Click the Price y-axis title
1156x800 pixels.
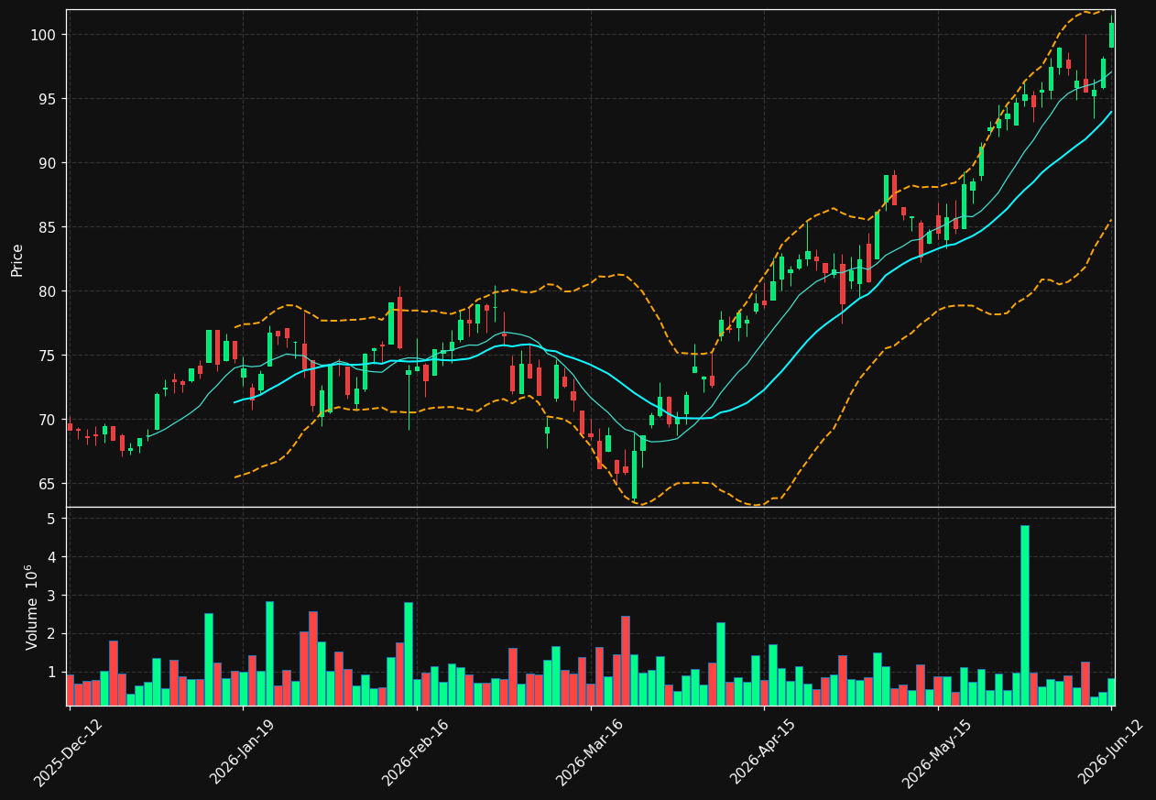pyautogui.click(x=17, y=259)
